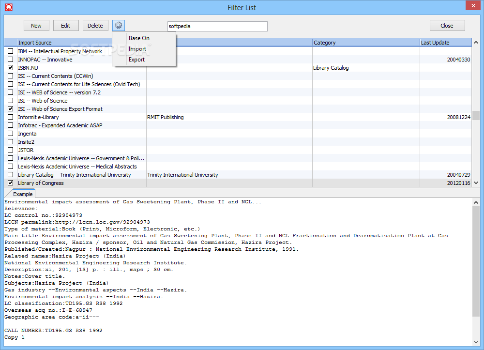This screenshot has width=484, height=350.
Task: Check the Ingenta checkbox
Action: (x=11, y=133)
